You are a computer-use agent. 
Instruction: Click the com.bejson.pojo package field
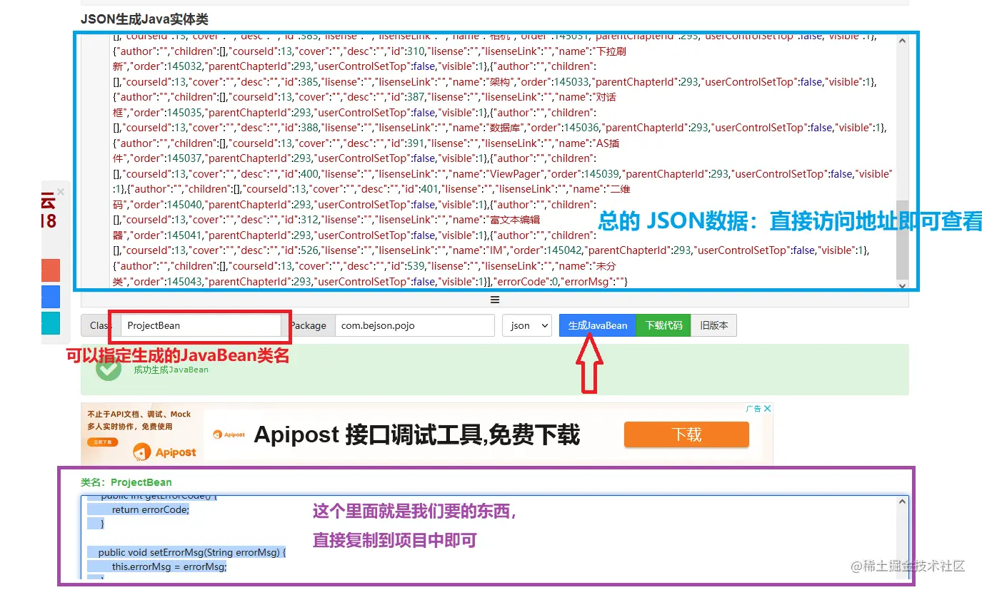click(x=415, y=325)
